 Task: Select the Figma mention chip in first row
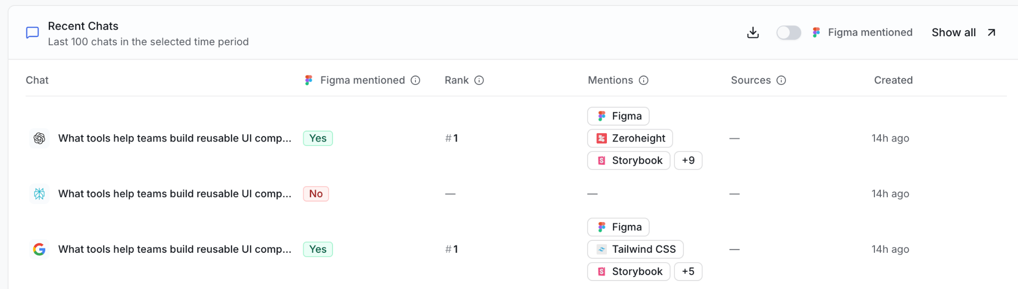pos(618,116)
